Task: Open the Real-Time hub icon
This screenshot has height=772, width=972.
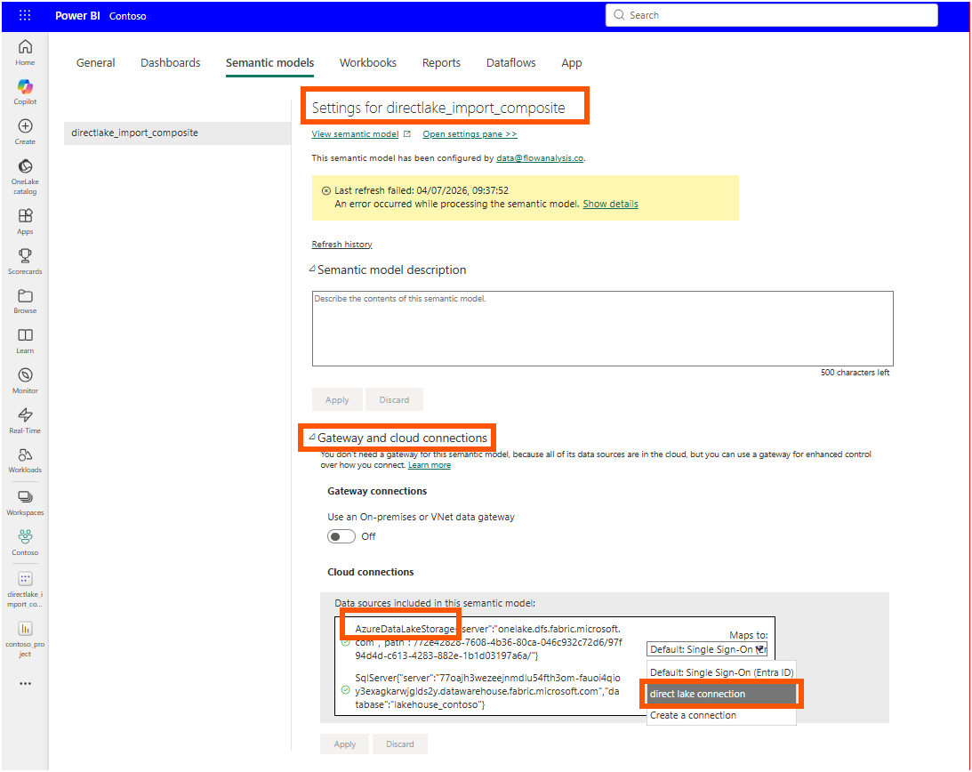Action: click(x=25, y=414)
